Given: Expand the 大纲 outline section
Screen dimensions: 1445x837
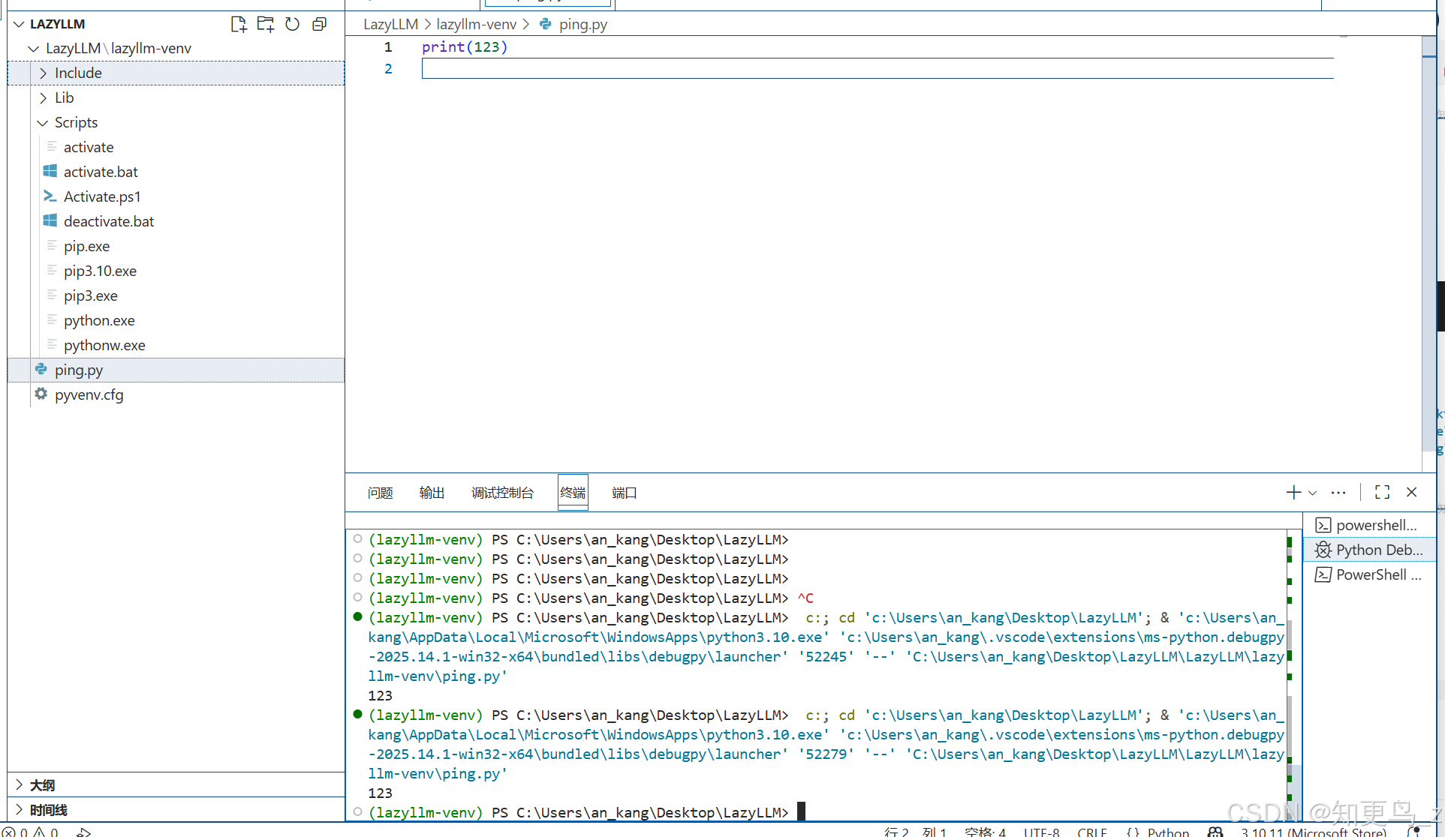Looking at the screenshot, I should tap(42, 784).
